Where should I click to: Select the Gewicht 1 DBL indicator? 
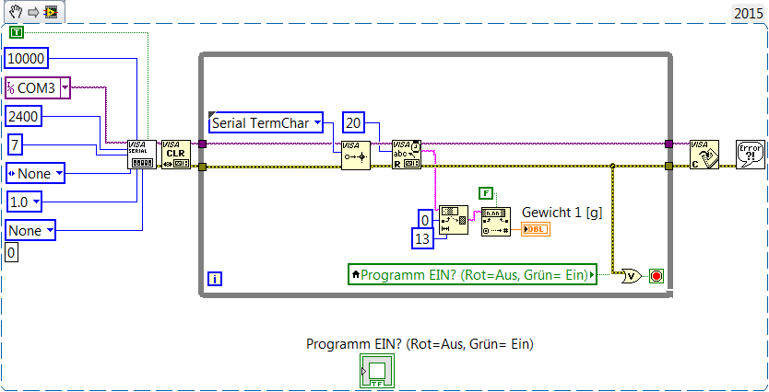[536, 229]
